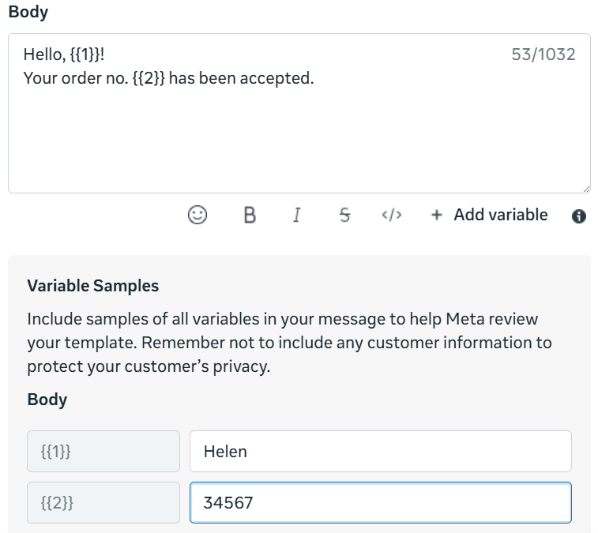This screenshot has width=598, height=533.
Task: Apply italic formatting to body text
Action: point(297,215)
